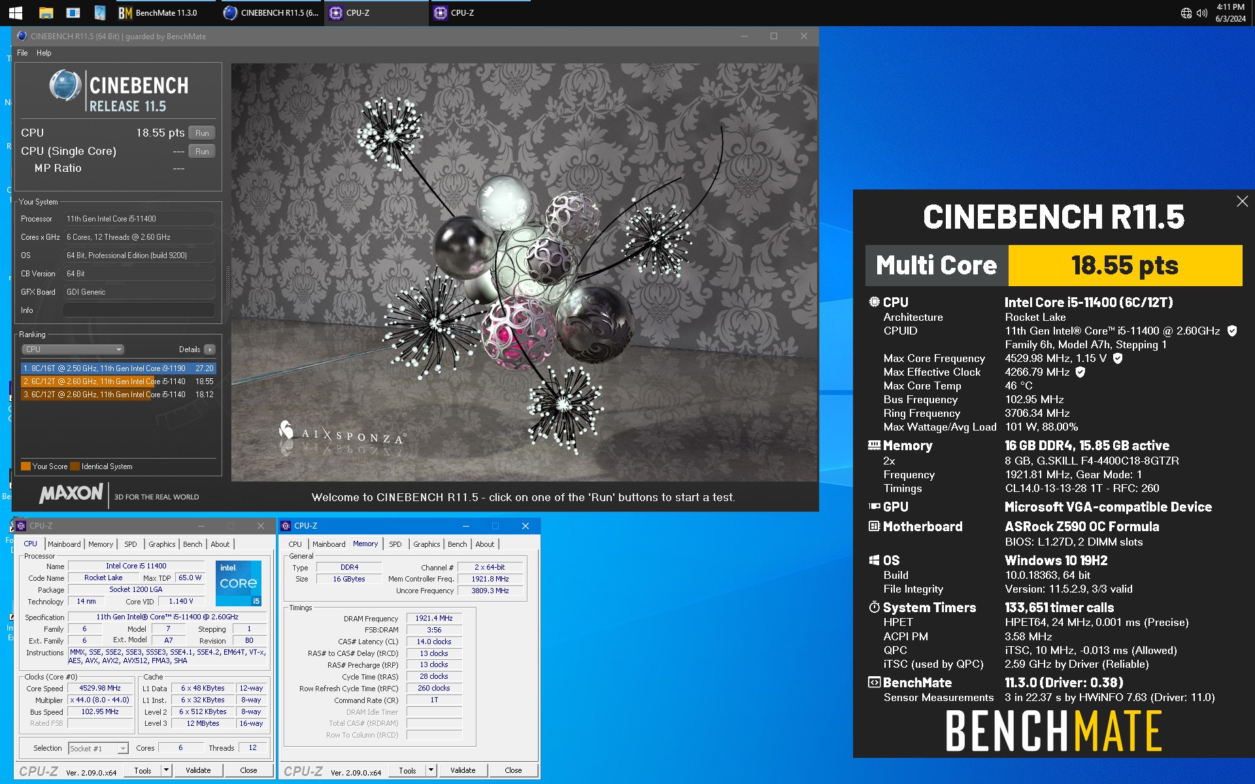
Task: Click verified shield beside Max Effective Clock
Action: point(1080,372)
